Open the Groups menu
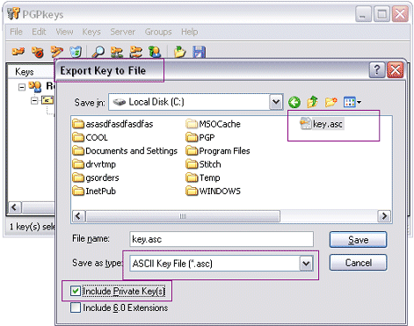 coord(158,32)
